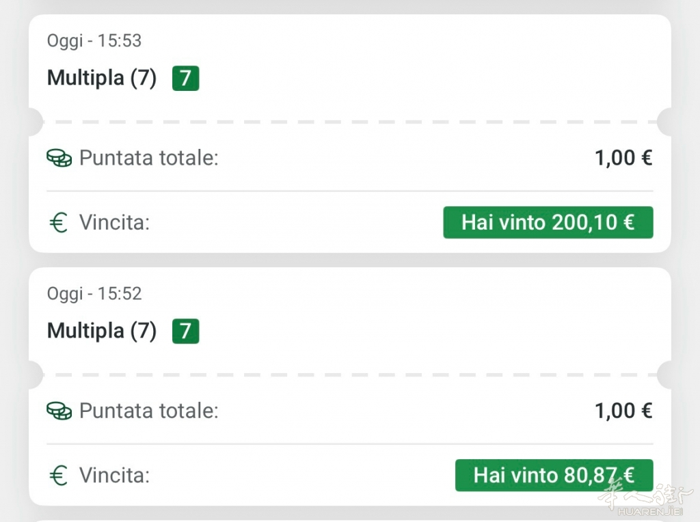The height and width of the screenshot is (522, 700).
Task: Click the euro icon in the 15:53 bet
Action: pos(59,222)
